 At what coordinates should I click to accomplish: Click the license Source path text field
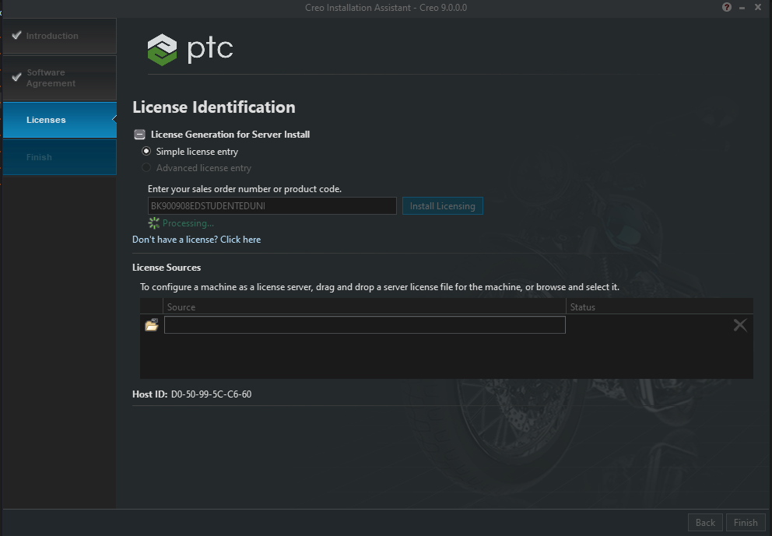tap(364, 325)
